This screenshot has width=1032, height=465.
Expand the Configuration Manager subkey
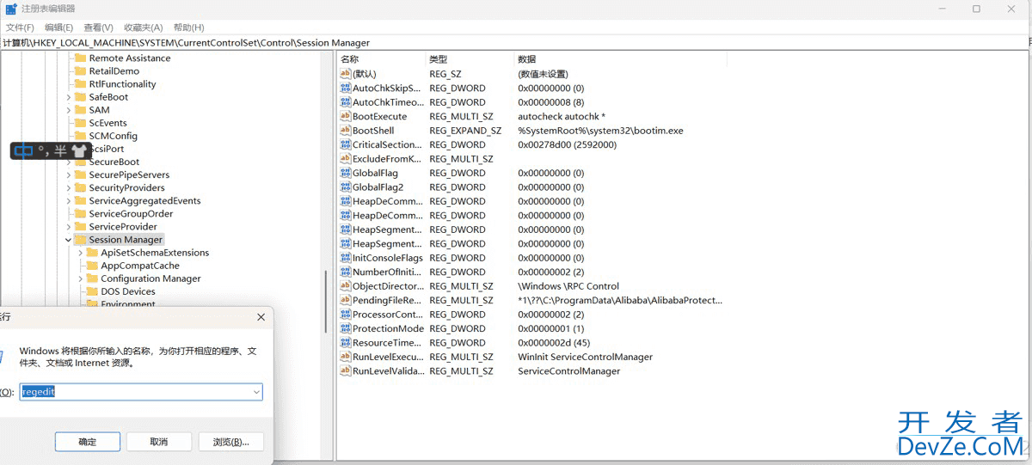coord(81,278)
